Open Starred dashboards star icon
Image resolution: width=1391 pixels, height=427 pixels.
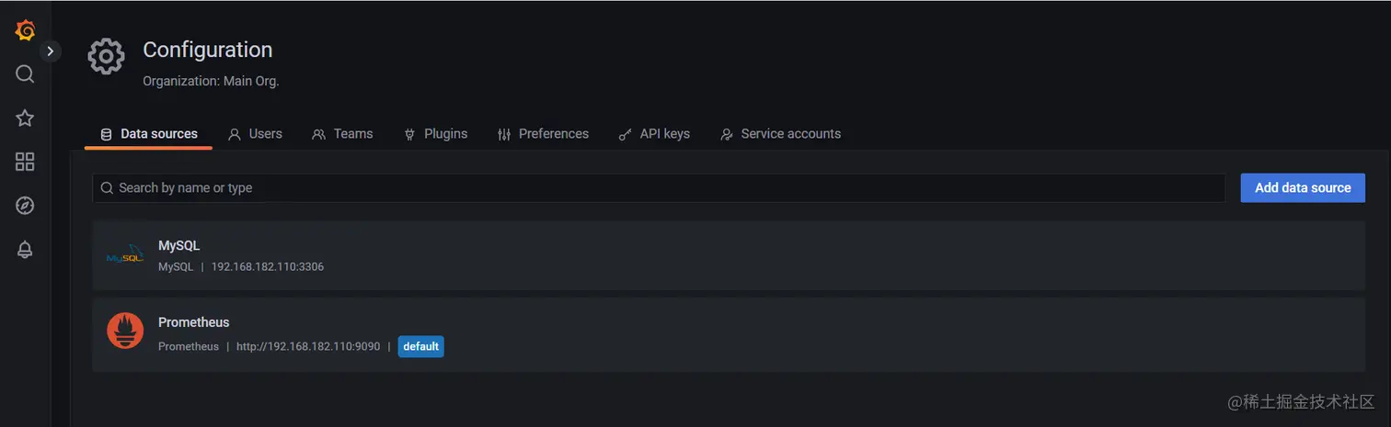point(25,118)
